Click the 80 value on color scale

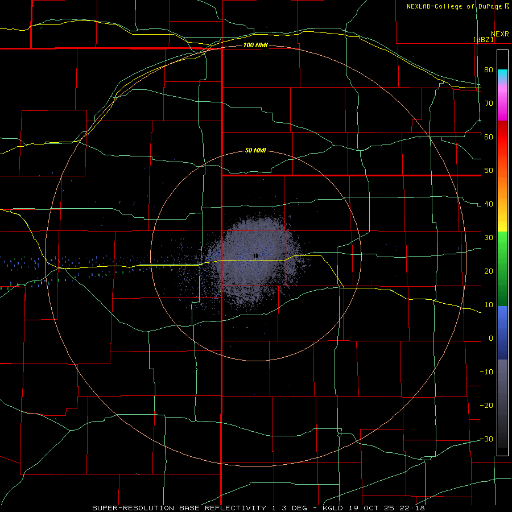coord(489,69)
